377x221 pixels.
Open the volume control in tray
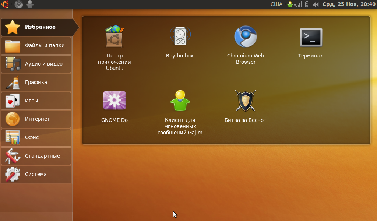tap(316, 4)
